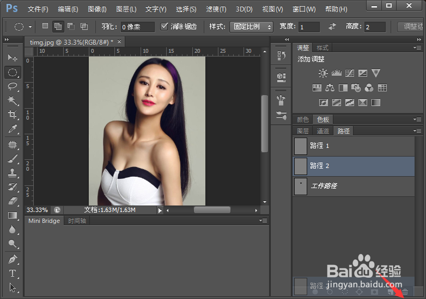The image size is (426, 299).
Task: Open the 图层(L) menu
Action: 126,9
